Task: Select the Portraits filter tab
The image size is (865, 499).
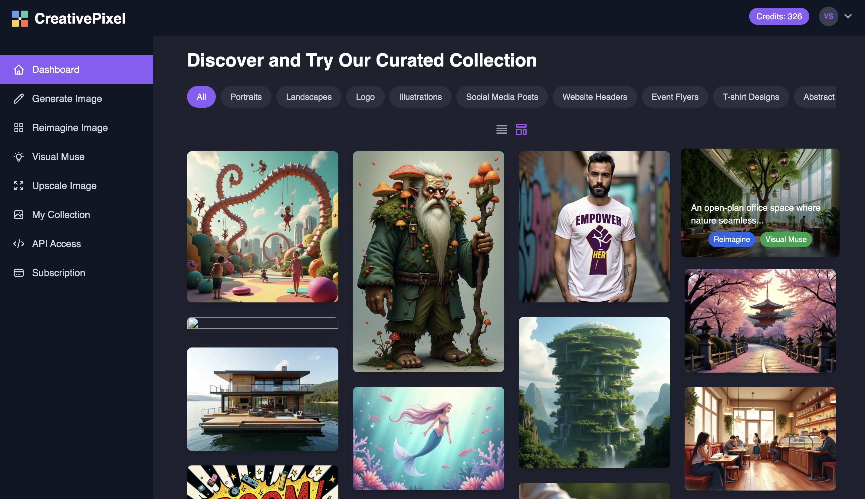Action: click(x=246, y=96)
